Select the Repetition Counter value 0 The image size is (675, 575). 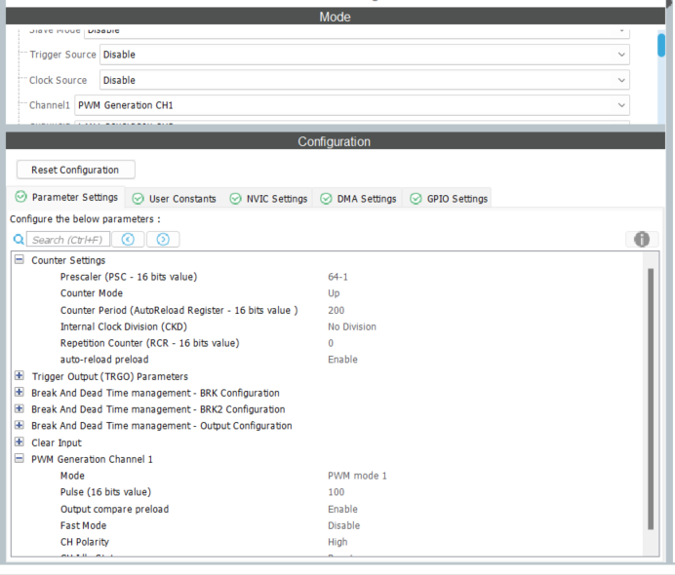(x=331, y=343)
